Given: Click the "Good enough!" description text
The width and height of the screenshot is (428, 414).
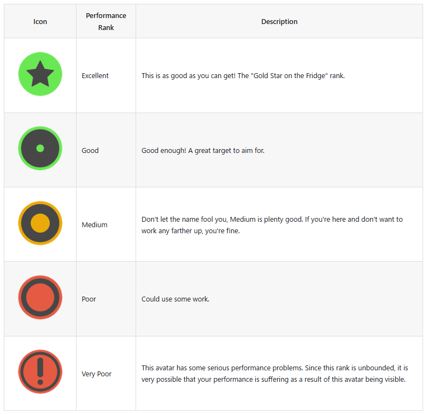Looking at the screenshot, I should click(203, 150).
